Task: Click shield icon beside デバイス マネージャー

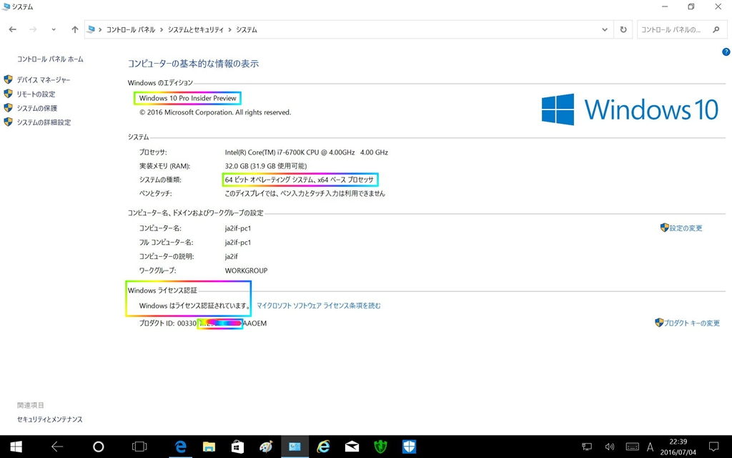Action: click(x=8, y=79)
